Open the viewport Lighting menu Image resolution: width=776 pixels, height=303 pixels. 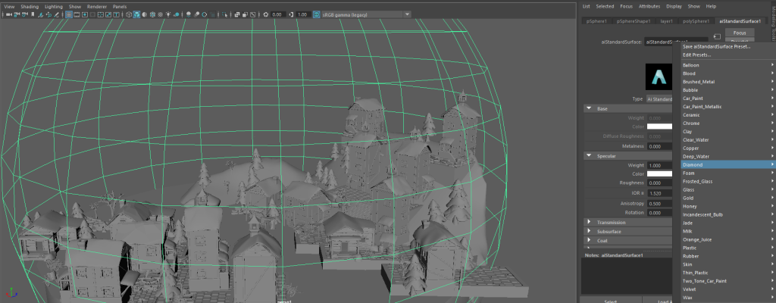54,6
